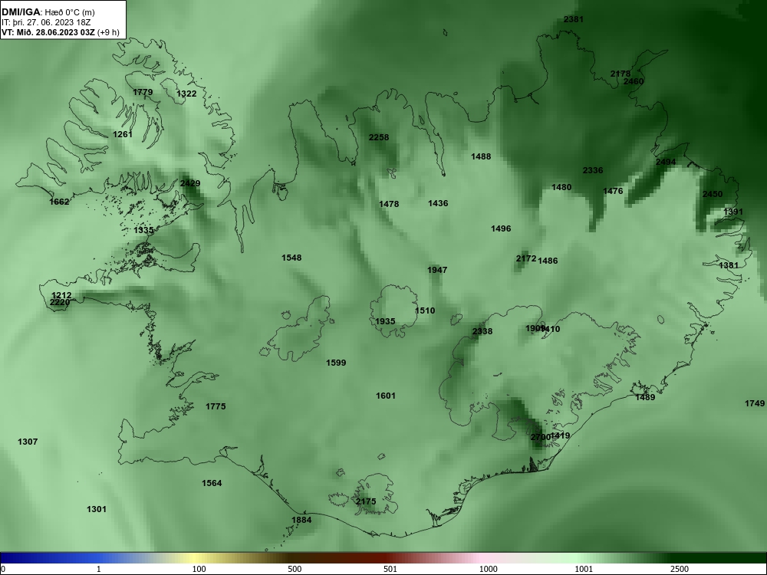Click the 1496 height label
This screenshot has height=575, width=767.
[501, 228]
